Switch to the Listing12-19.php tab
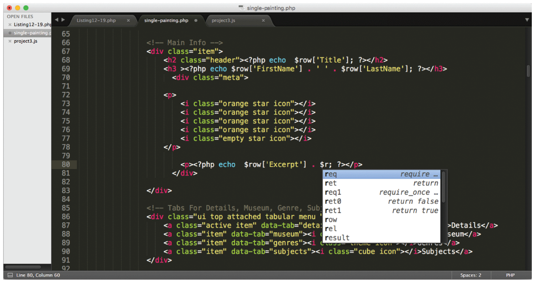Image resolution: width=535 pixels, height=283 pixels. [96, 21]
